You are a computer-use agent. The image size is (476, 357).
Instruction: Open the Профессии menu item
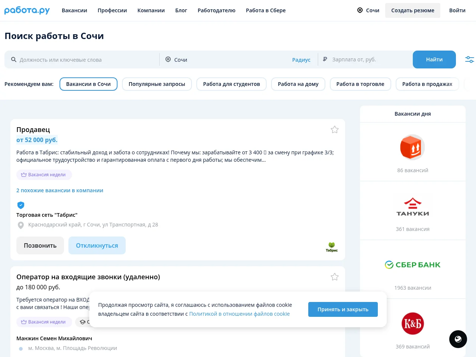tap(112, 10)
